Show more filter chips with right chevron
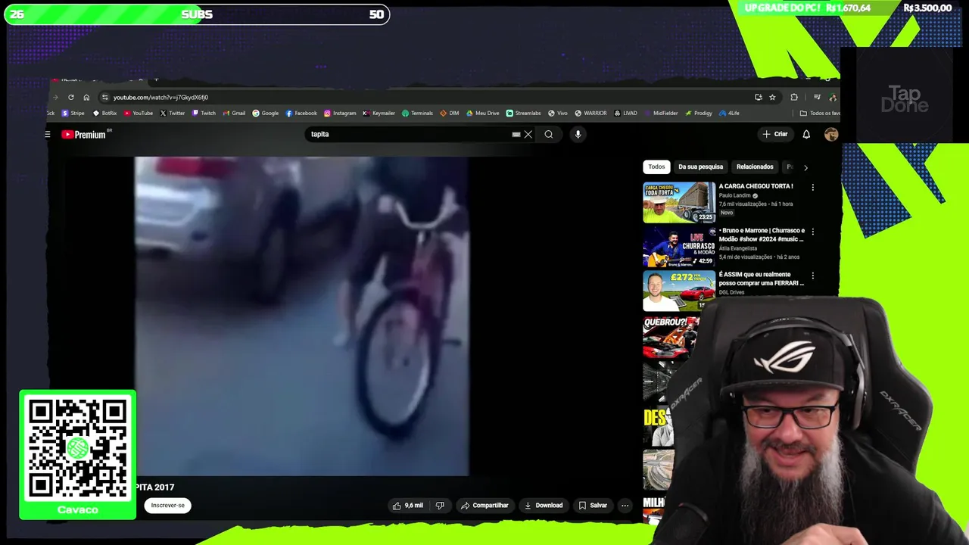 coord(805,167)
